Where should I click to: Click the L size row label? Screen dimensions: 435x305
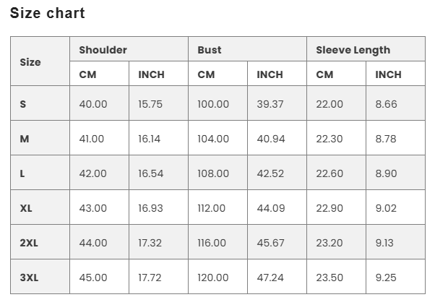point(23,173)
